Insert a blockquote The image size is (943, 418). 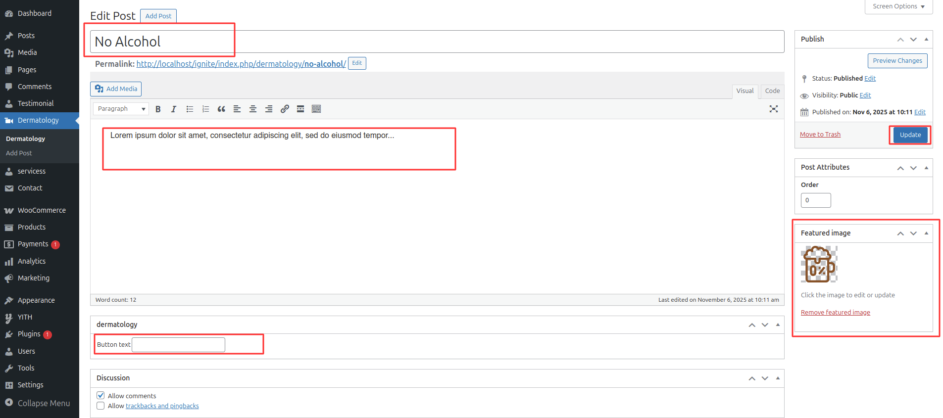point(221,109)
